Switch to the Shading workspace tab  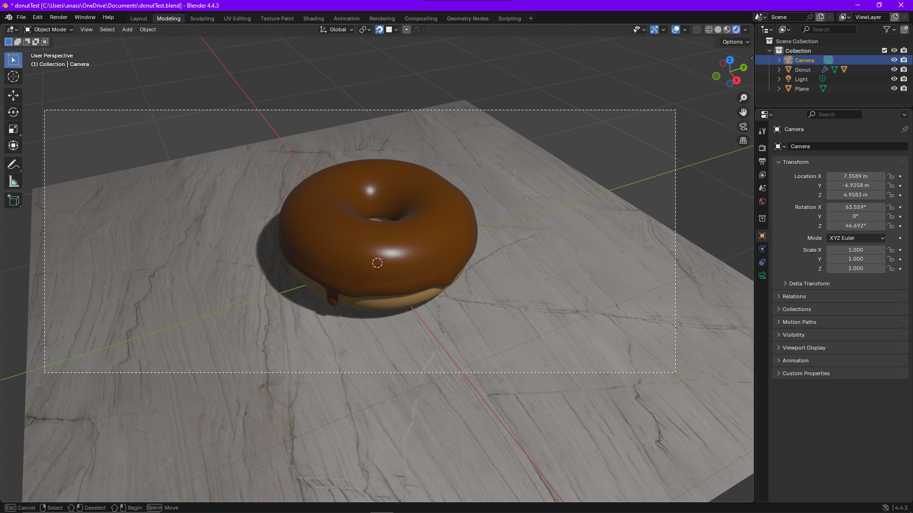click(x=313, y=19)
